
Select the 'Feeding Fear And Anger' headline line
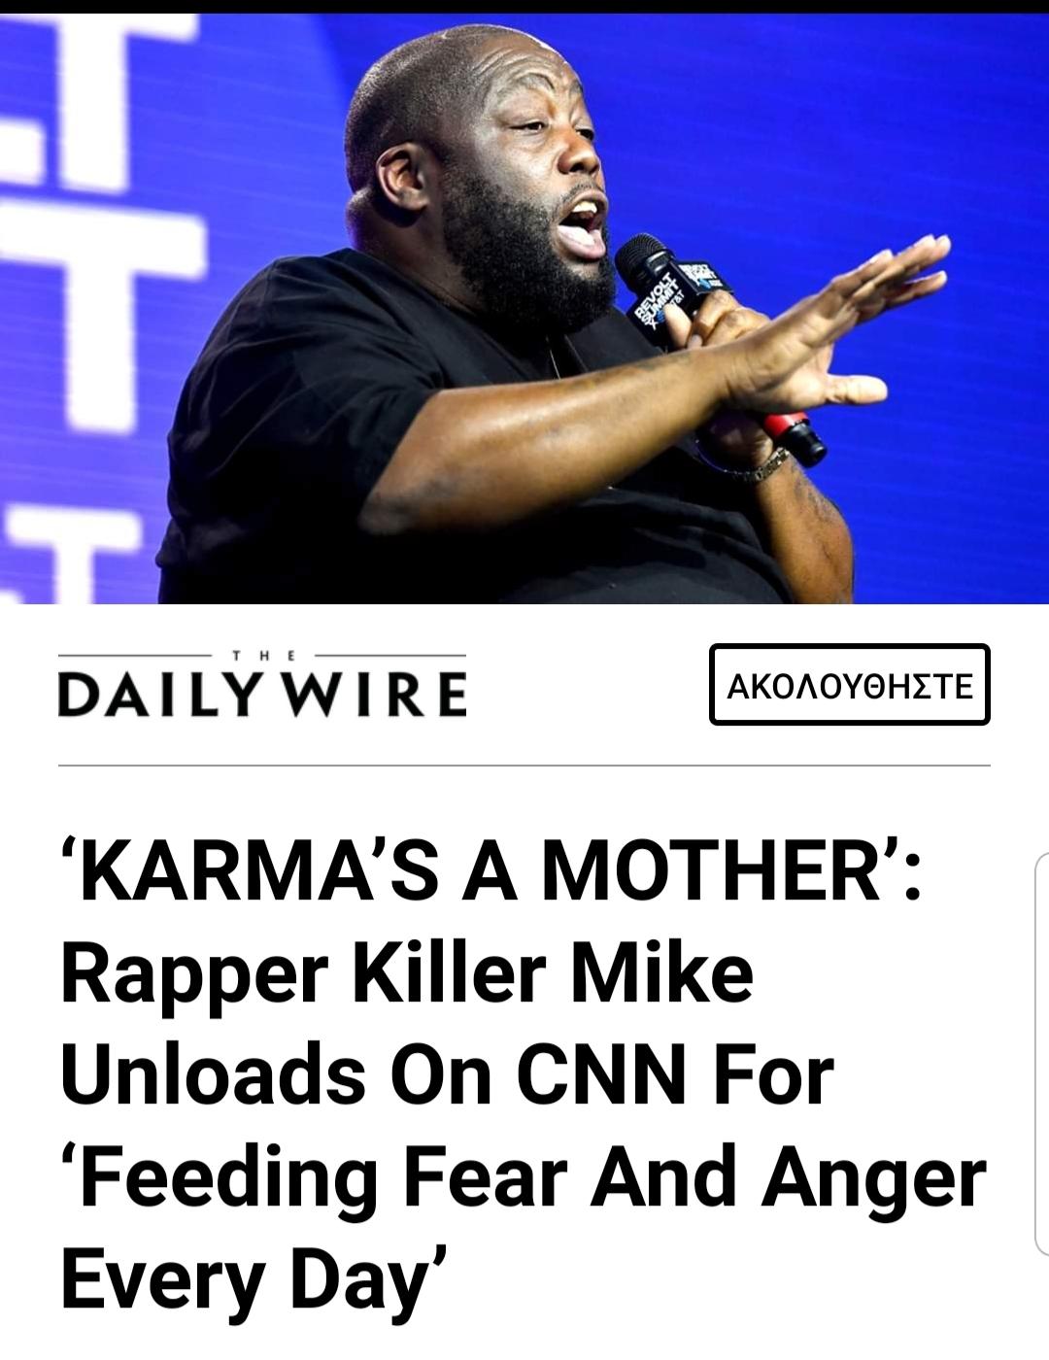[x=524, y=1179]
